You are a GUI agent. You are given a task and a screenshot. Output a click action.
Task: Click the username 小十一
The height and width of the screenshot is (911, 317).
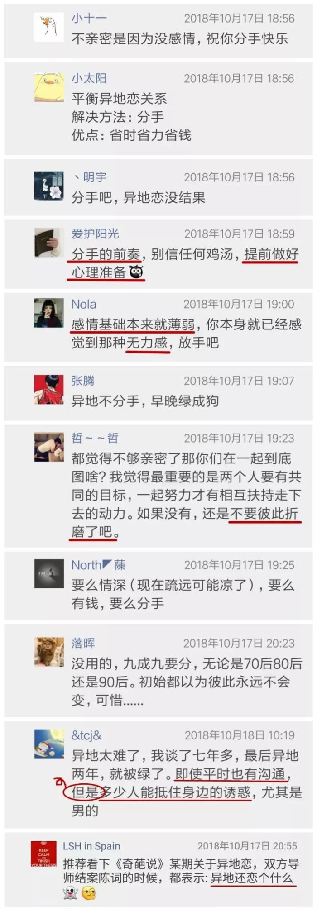(89, 19)
